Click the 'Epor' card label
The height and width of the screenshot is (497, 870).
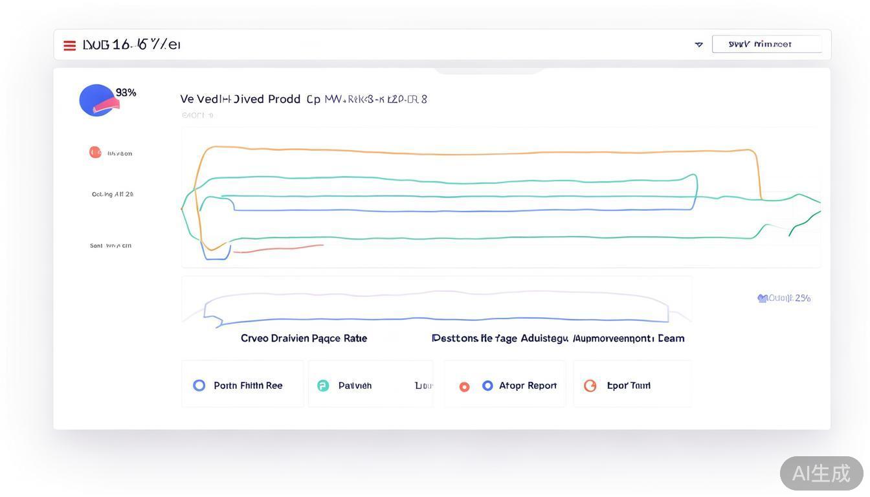[629, 386]
